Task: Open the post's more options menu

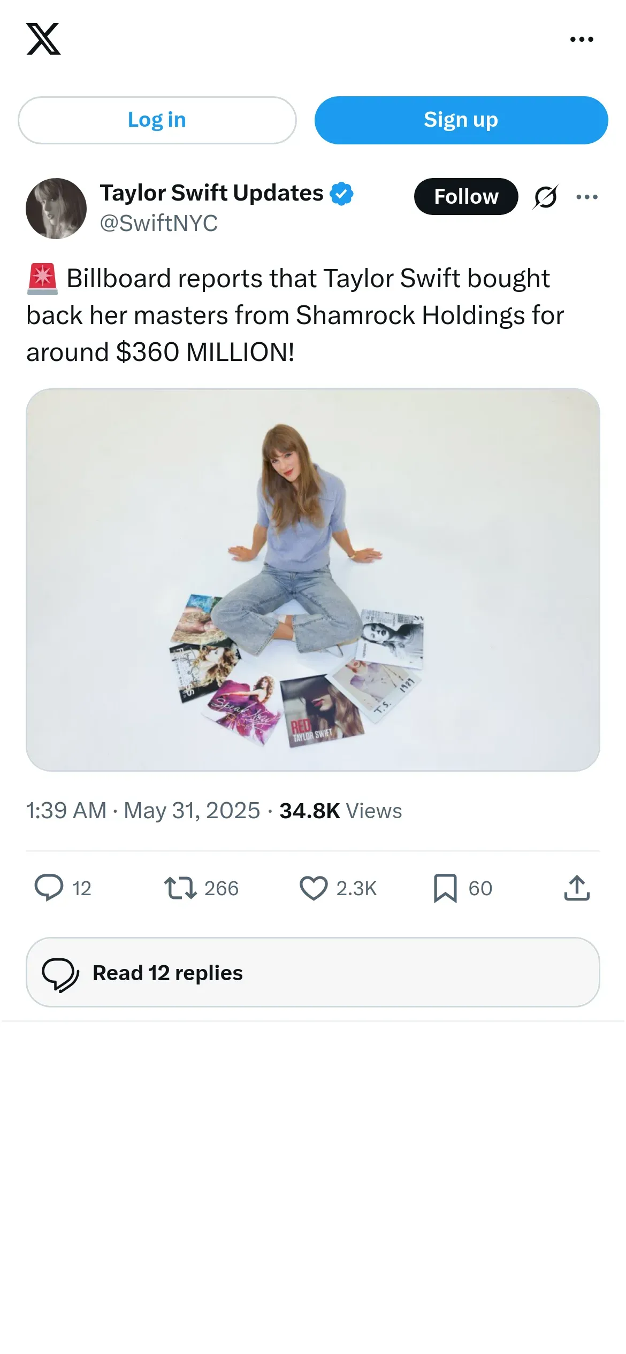Action: click(587, 197)
